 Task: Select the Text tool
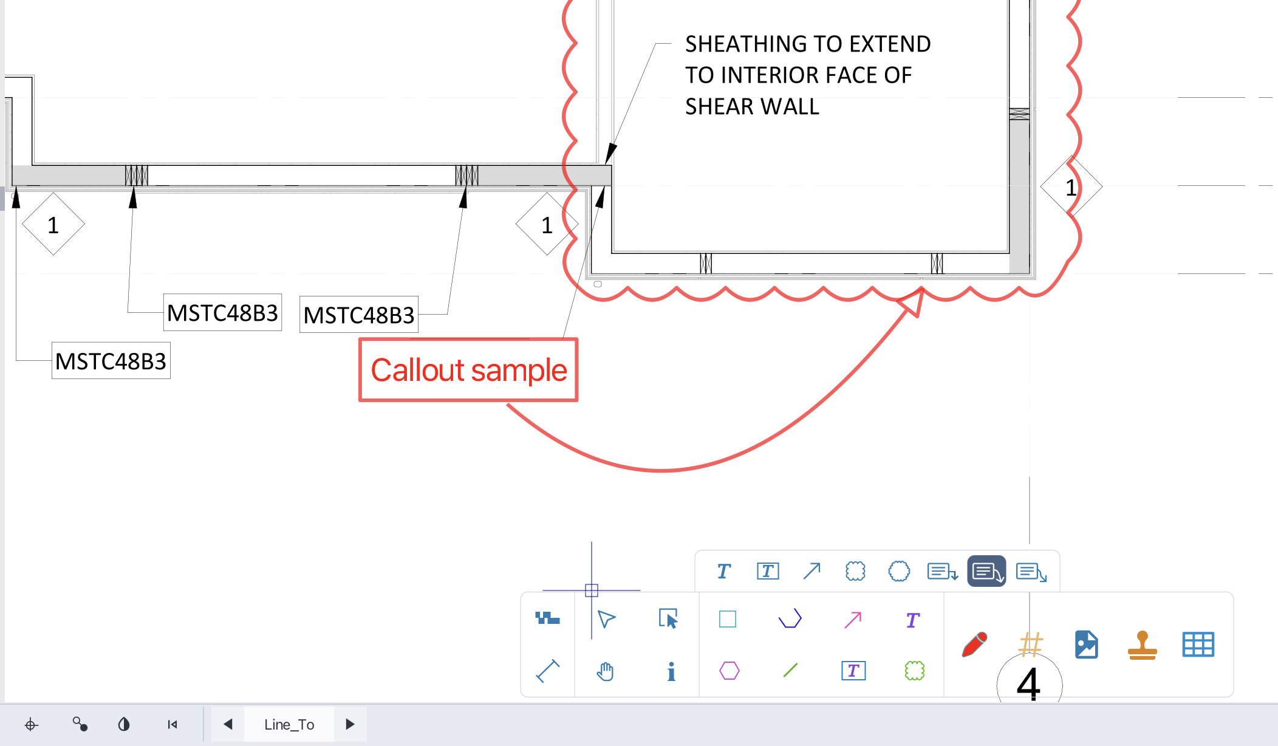tap(723, 571)
